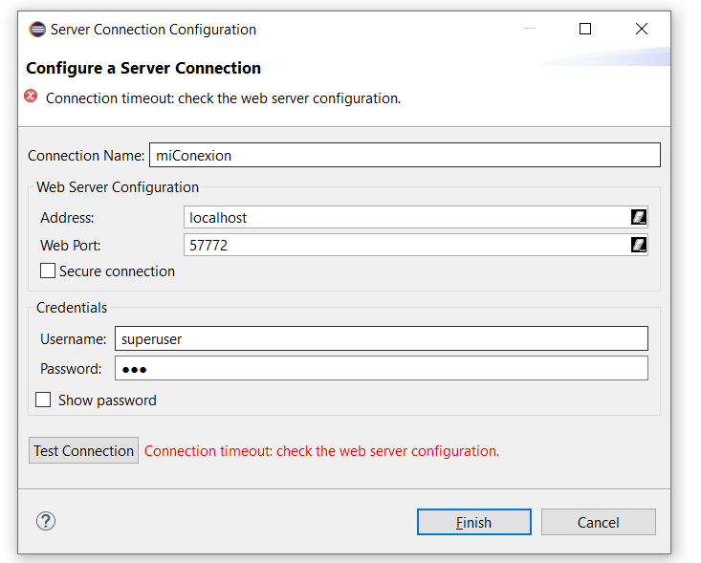Enable the Secure connection checkbox
Image resolution: width=701 pixels, height=563 pixels.
[48, 271]
